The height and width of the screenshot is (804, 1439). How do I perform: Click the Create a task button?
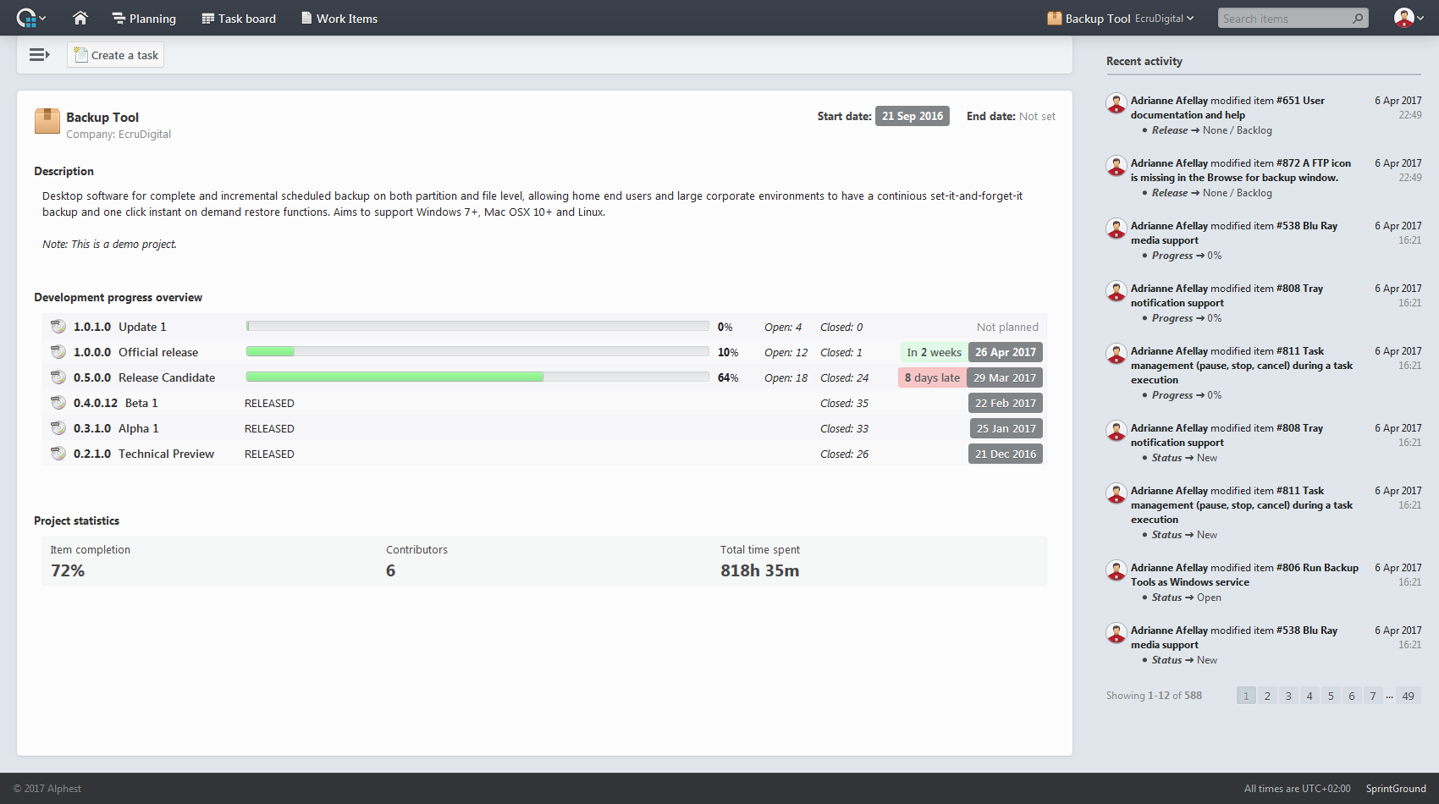click(116, 55)
